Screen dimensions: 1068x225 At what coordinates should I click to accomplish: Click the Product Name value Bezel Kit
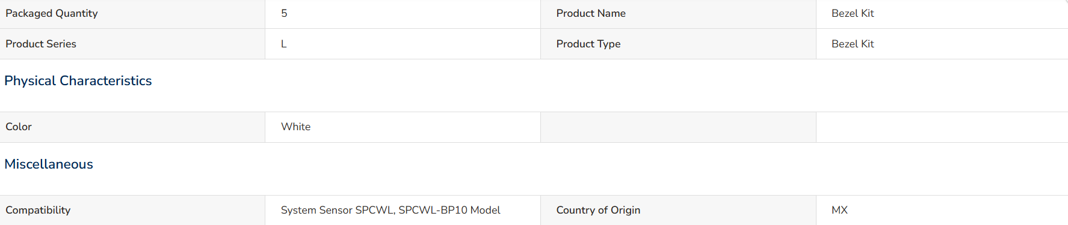coord(853,13)
